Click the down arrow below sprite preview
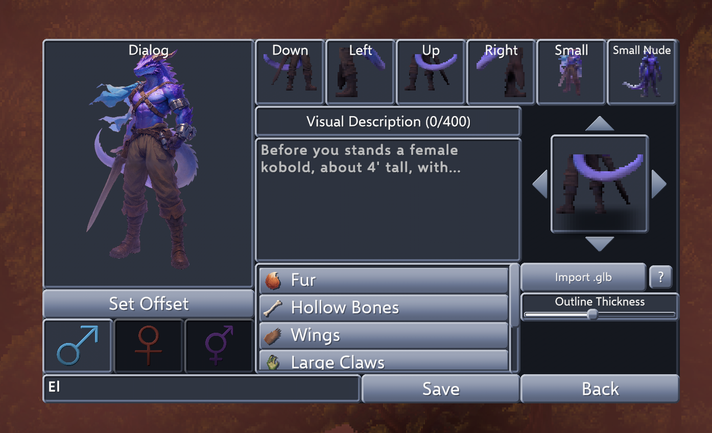 point(600,244)
